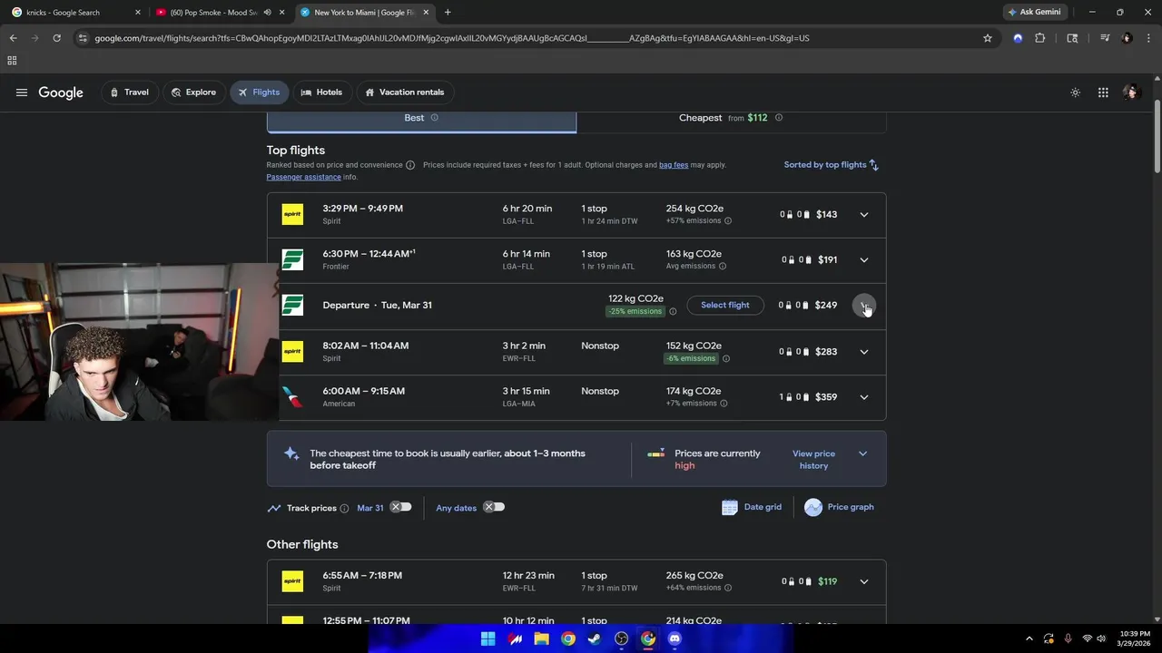Image resolution: width=1162 pixels, height=653 pixels.
Task: Open emissions info for -25% emissions flight
Action: (673, 312)
